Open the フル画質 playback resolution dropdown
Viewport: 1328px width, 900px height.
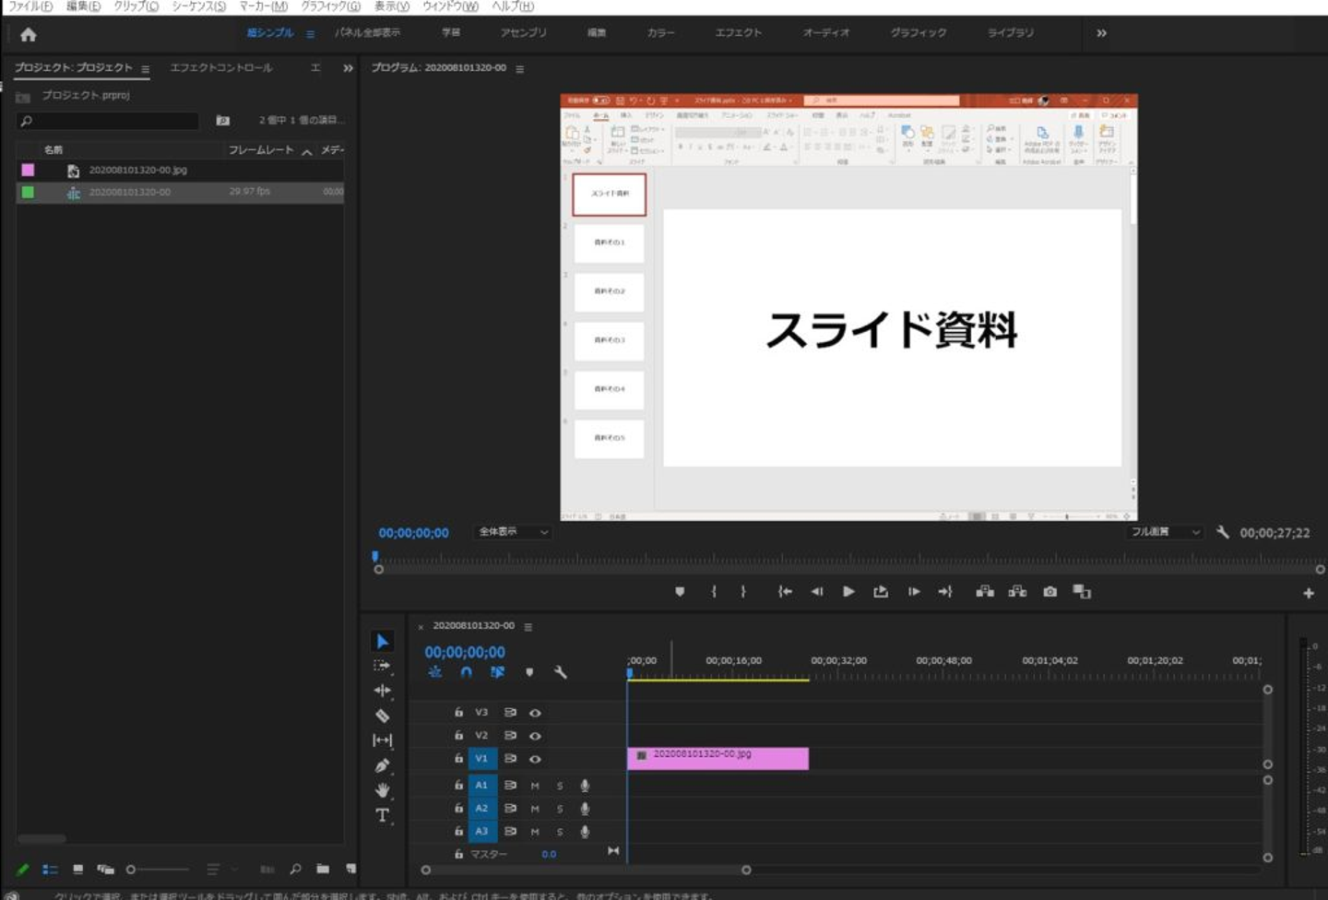tap(1166, 532)
